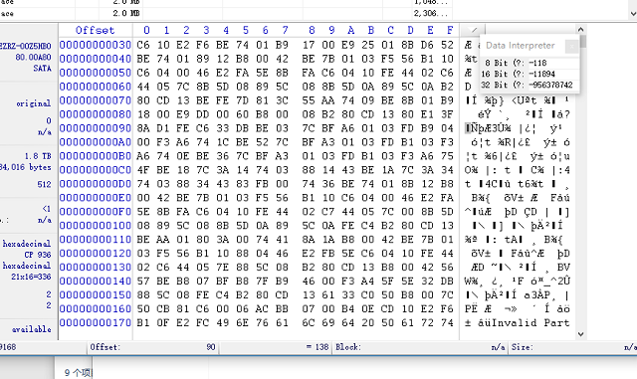Screen dimensions: 637x379
Task: Close the Data Interpreter window
Action: click(x=571, y=47)
